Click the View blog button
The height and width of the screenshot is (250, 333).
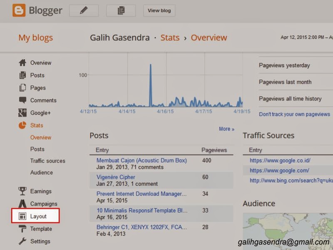[x=159, y=10]
